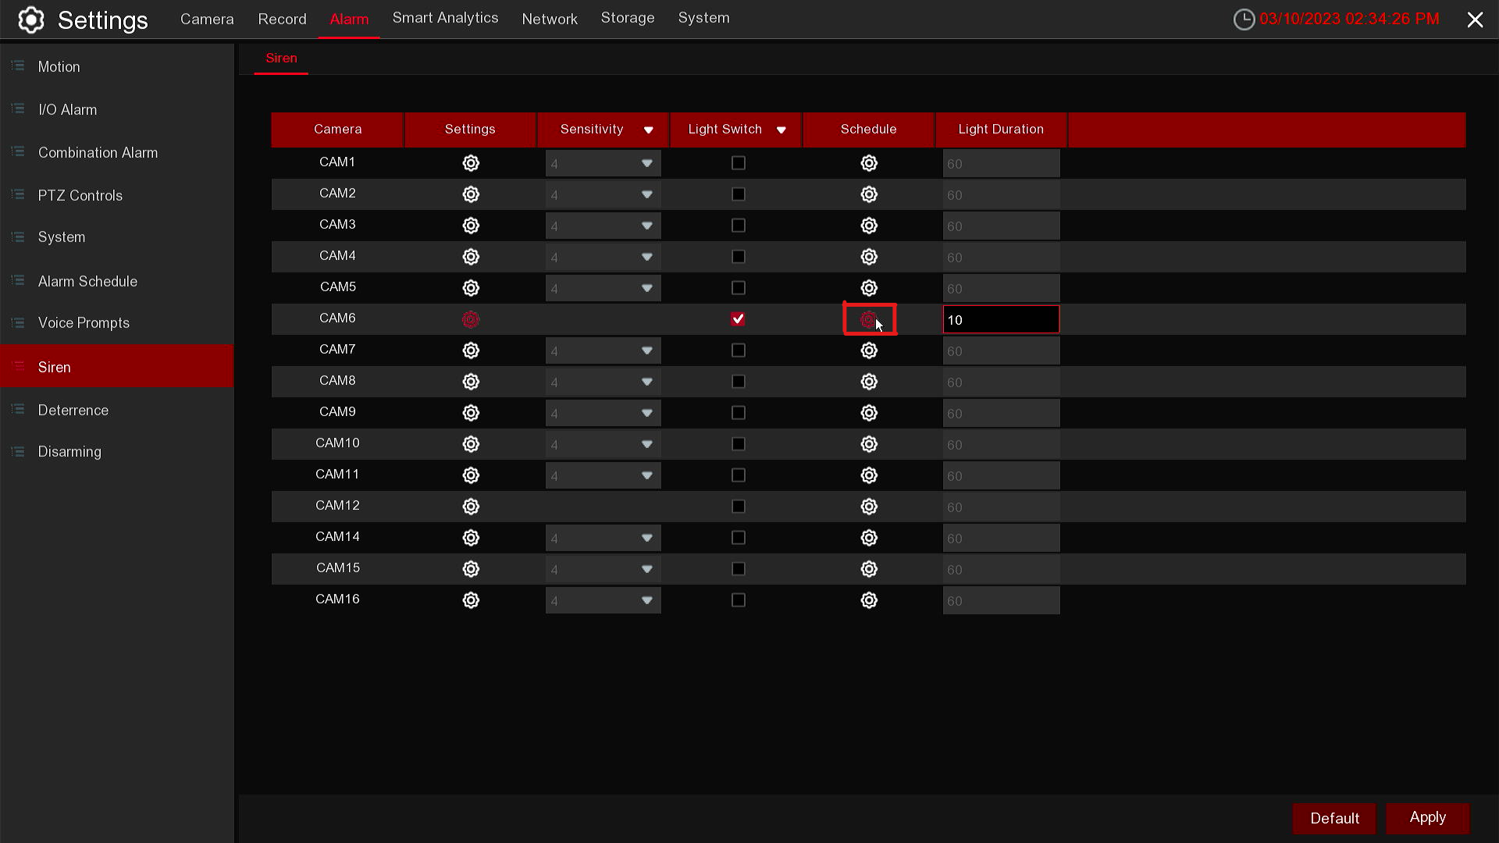Image resolution: width=1499 pixels, height=843 pixels.
Task: Open CAM10 settings gear icon
Action: (x=470, y=444)
